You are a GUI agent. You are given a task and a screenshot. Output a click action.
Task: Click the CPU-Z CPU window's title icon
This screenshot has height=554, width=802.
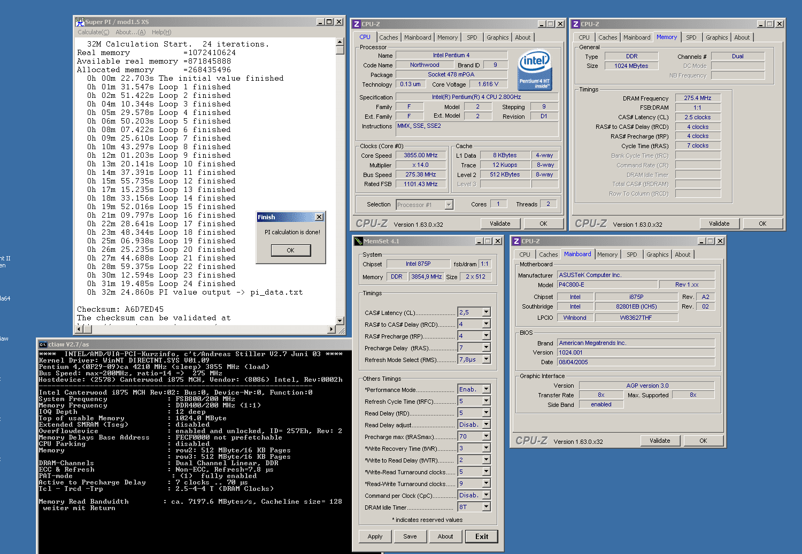pos(357,24)
